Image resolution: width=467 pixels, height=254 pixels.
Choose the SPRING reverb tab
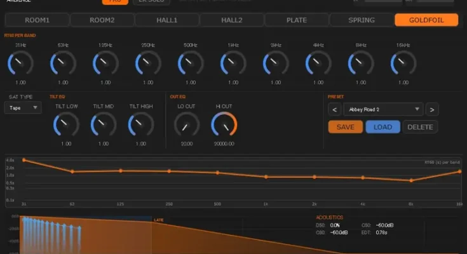tap(362, 20)
